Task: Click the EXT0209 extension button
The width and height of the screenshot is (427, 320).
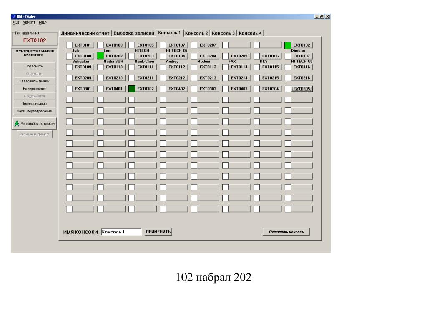Action: pyautogui.click(x=83, y=78)
